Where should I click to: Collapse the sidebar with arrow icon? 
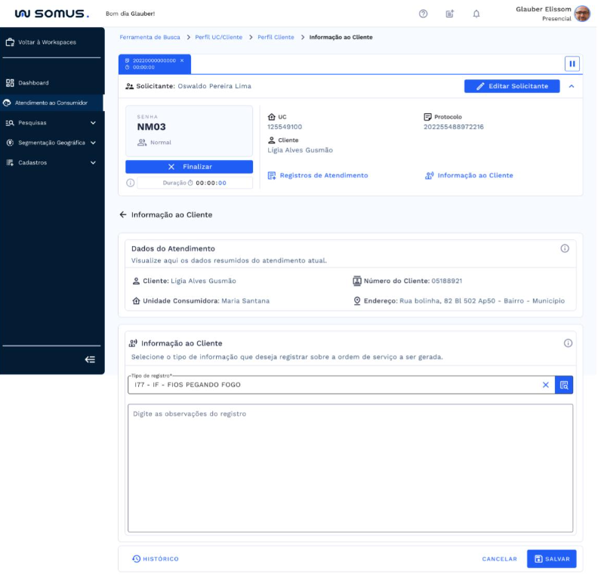(x=90, y=360)
